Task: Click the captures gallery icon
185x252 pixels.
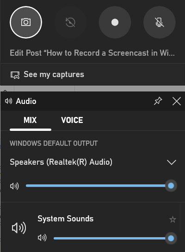Action: (15, 75)
